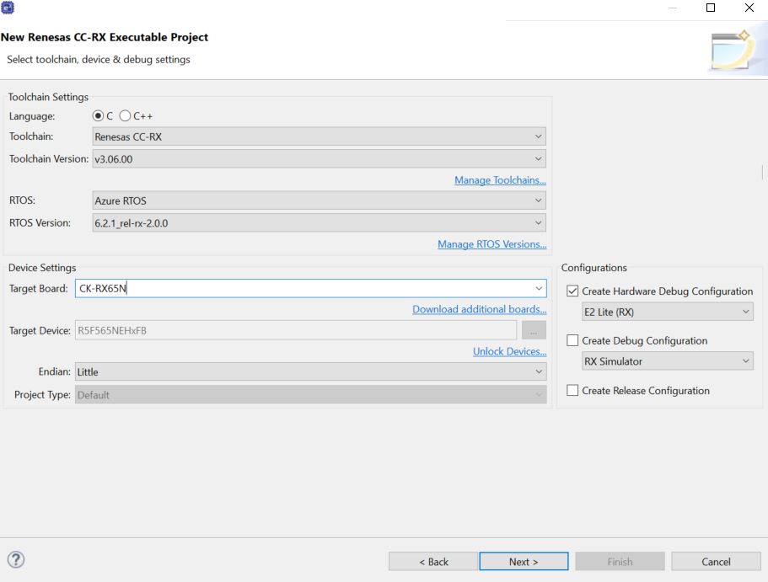The image size is (768, 582).
Task: Click the Toolchain Settings group label
Action: click(x=48, y=97)
